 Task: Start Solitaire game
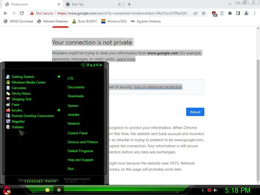point(15,127)
